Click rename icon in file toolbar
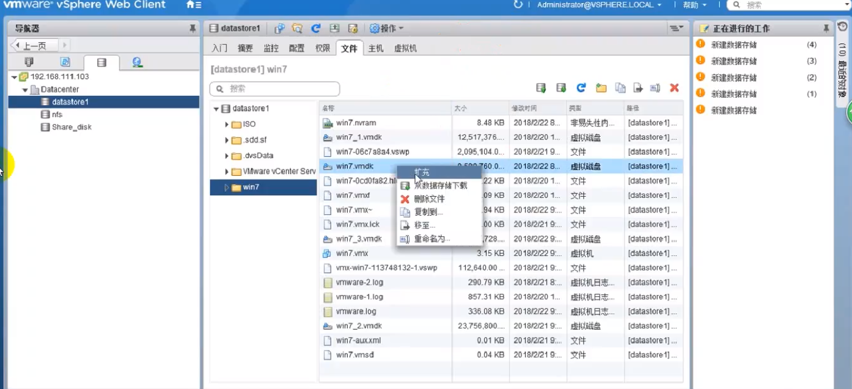The height and width of the screenshot is (389, 852). pyautogui.click(x=655, y=88)
